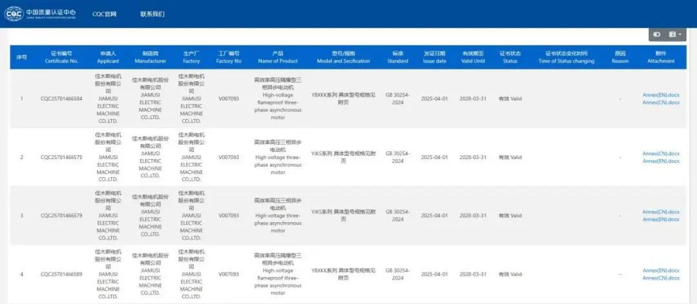This screenshot has width=697, height=304.
Task: Click the Model and Specification column header
Action: [x=343, y=57]
